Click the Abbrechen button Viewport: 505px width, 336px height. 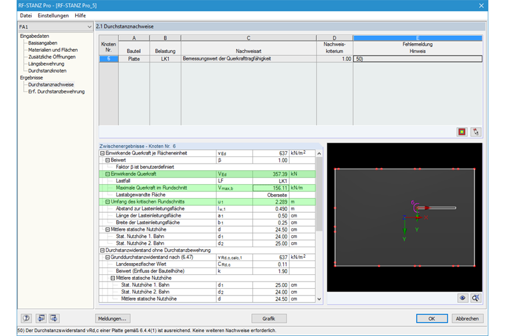pyautogui.click(x=467, y=318)
